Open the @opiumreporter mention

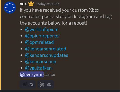[x=43, y=36]
